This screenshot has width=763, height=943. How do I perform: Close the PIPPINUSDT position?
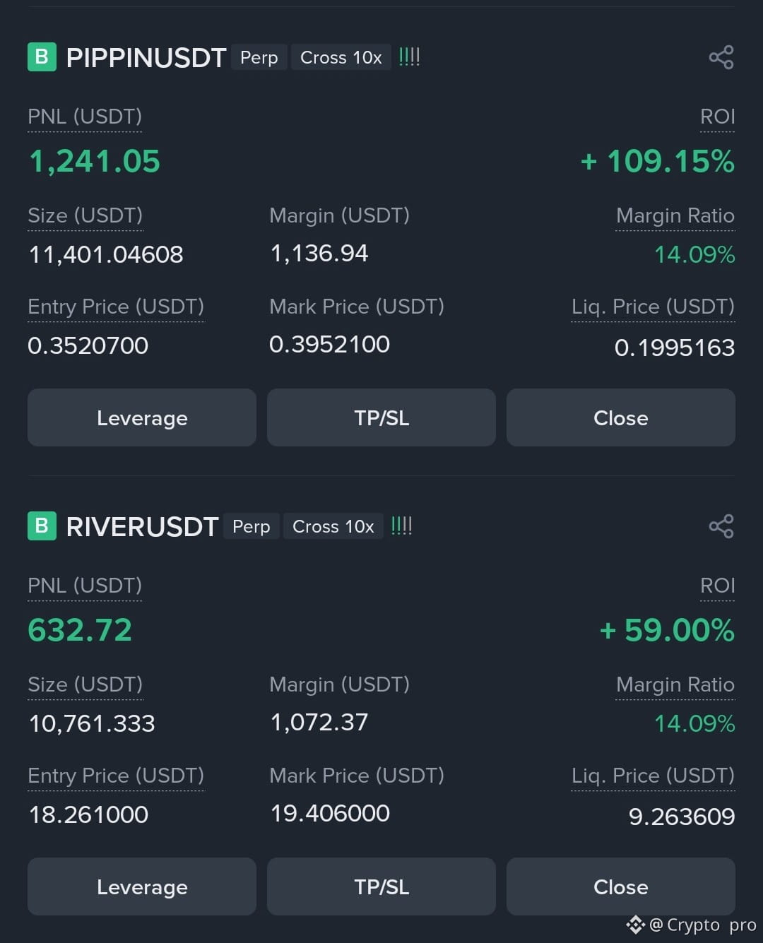[x=621, y=417]
